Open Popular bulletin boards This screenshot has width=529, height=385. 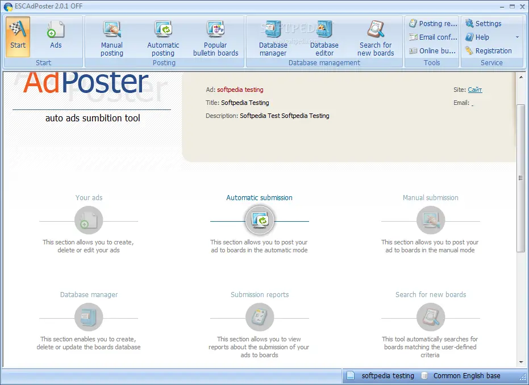point(215,39)
